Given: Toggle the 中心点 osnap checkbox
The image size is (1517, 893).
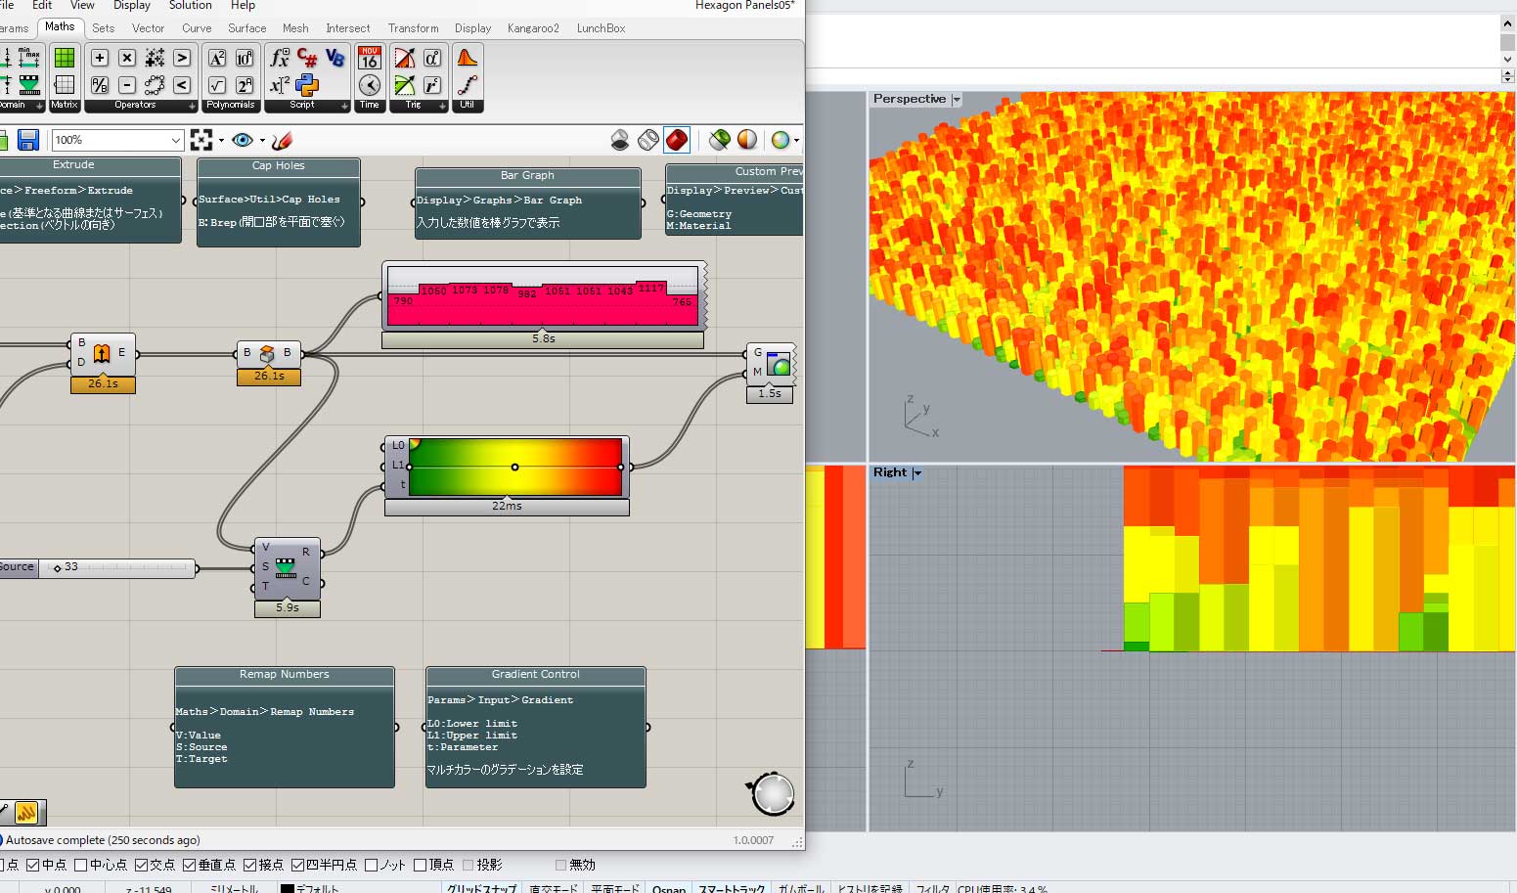Looking at the screenshot, I should [81, 865].
